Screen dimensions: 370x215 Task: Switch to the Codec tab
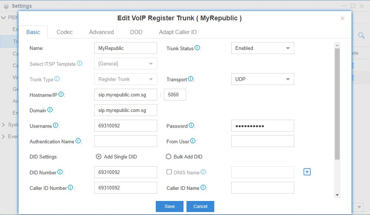[64, 32]
